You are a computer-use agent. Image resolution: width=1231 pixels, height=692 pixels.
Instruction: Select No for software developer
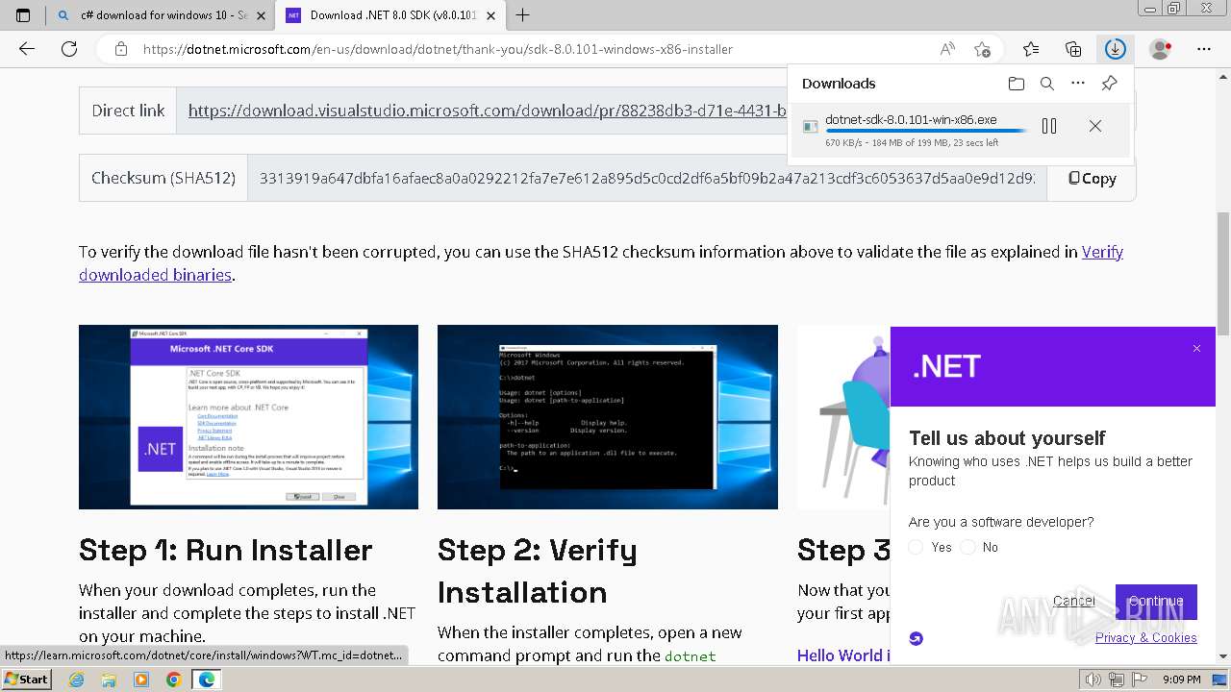[967, 547]
